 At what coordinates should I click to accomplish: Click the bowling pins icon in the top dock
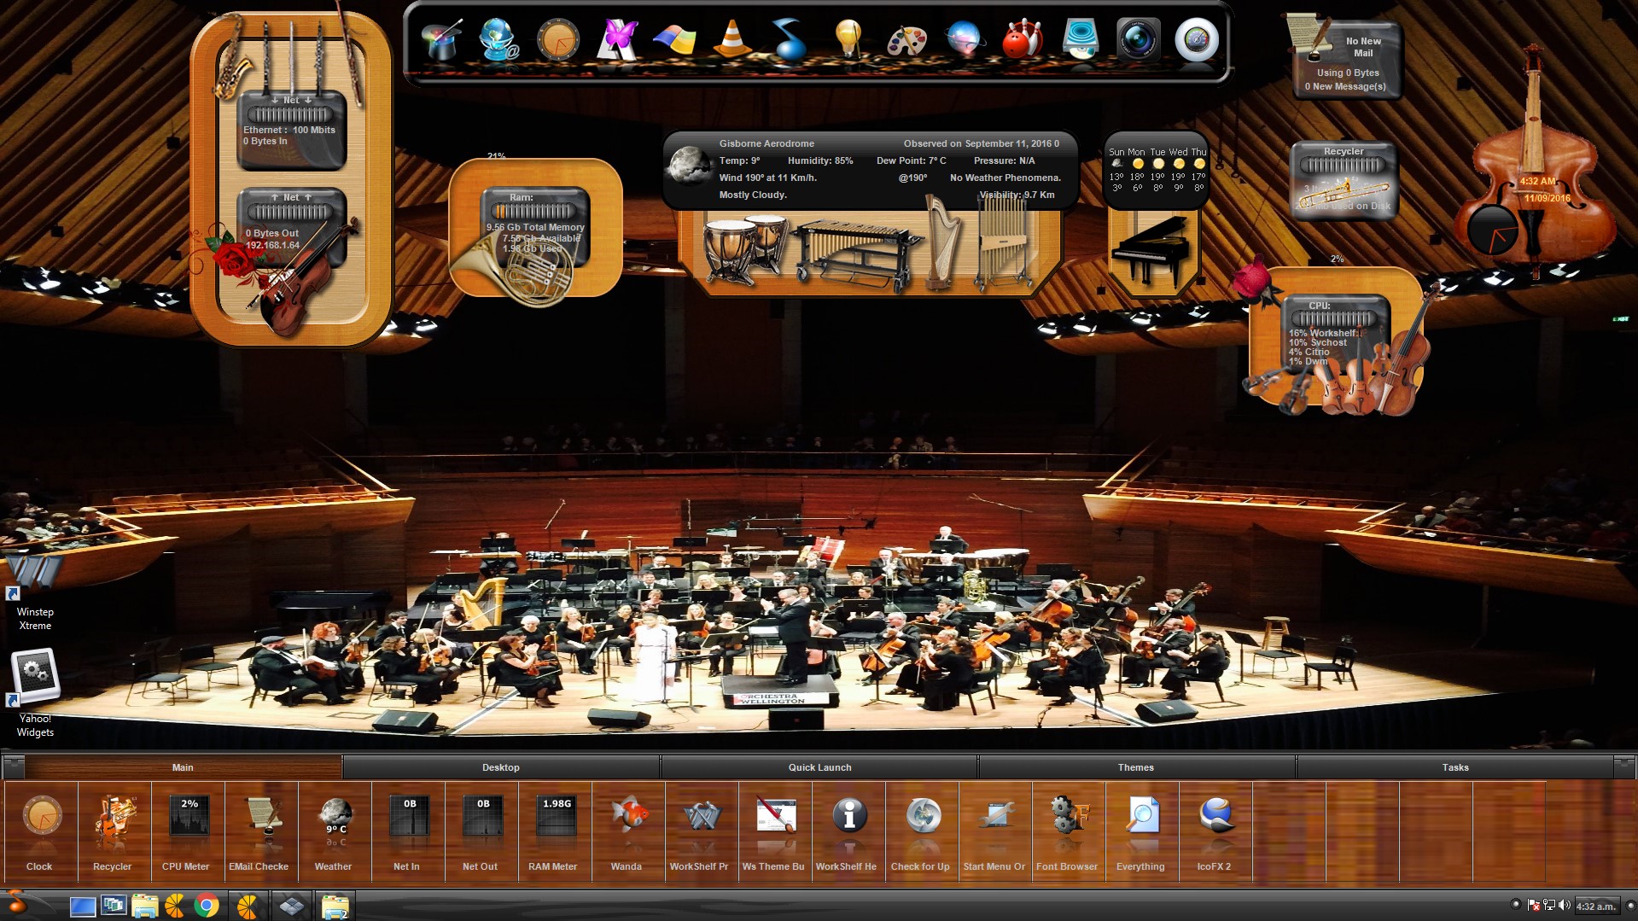click(x=1022, y=40)
